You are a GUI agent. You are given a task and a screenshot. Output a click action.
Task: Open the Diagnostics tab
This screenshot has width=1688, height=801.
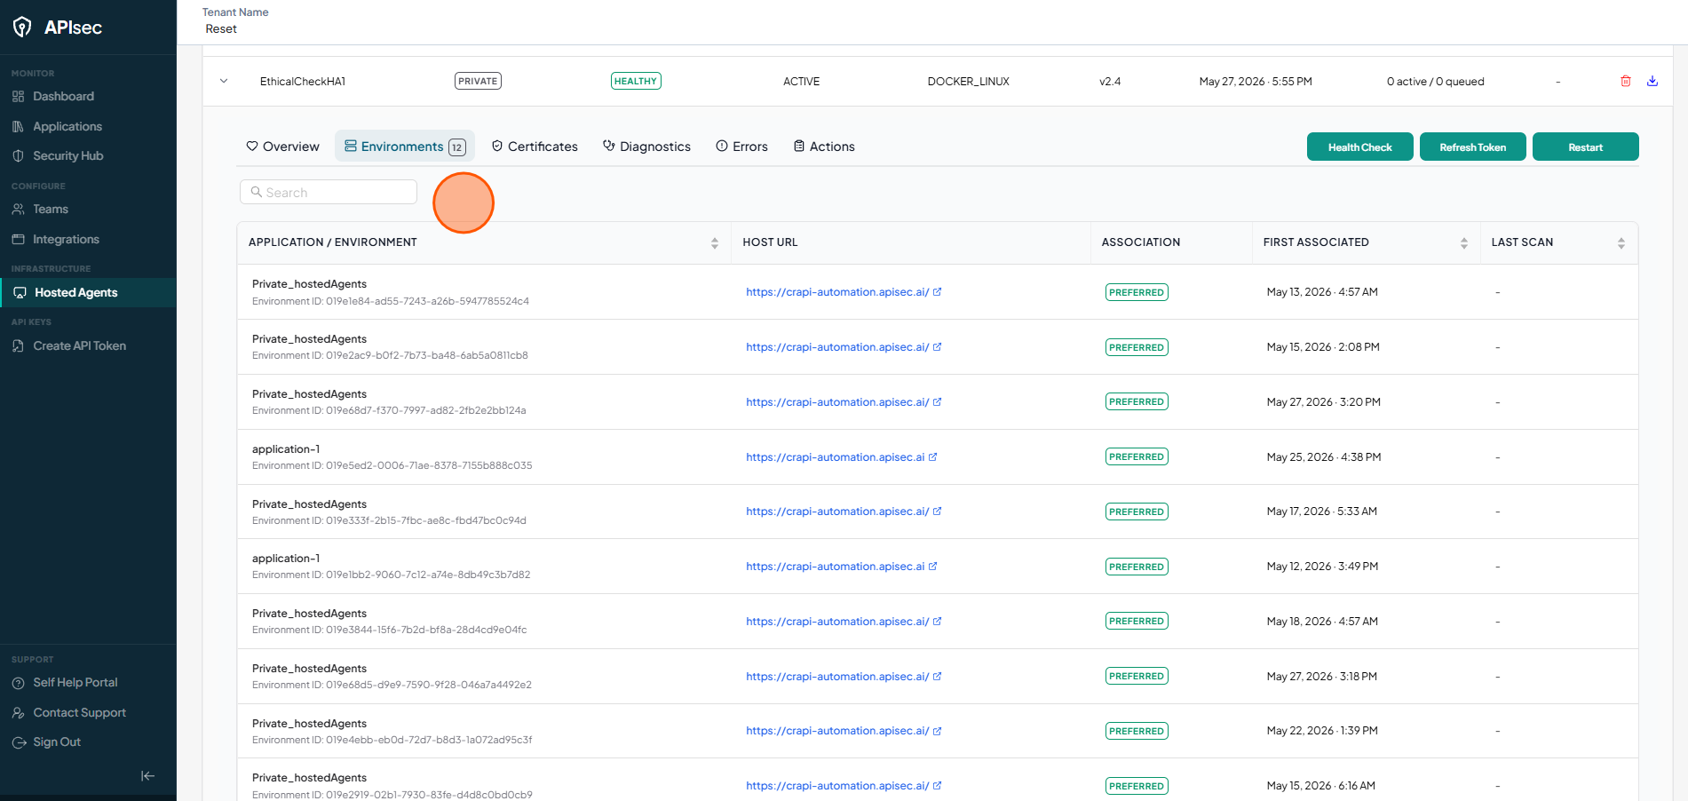coord(646,147)
